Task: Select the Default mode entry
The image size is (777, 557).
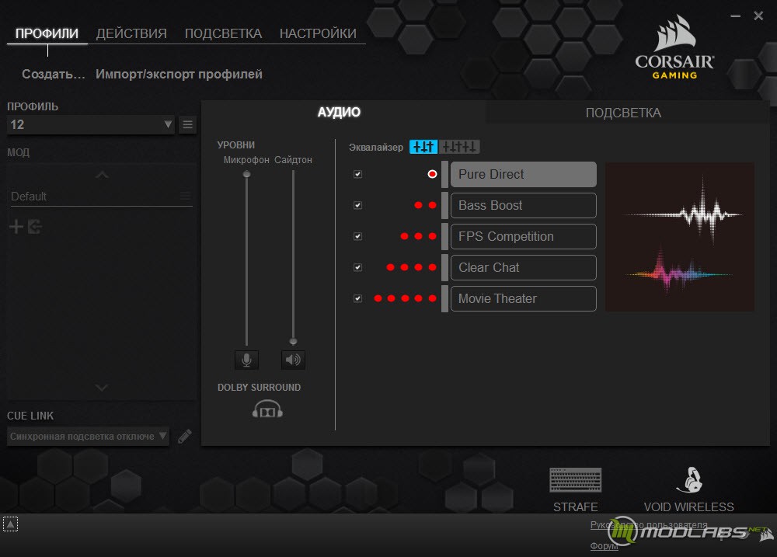Action: 101,197
